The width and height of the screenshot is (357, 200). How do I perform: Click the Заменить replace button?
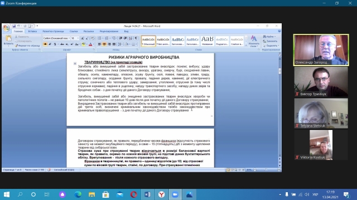(270, 41)
